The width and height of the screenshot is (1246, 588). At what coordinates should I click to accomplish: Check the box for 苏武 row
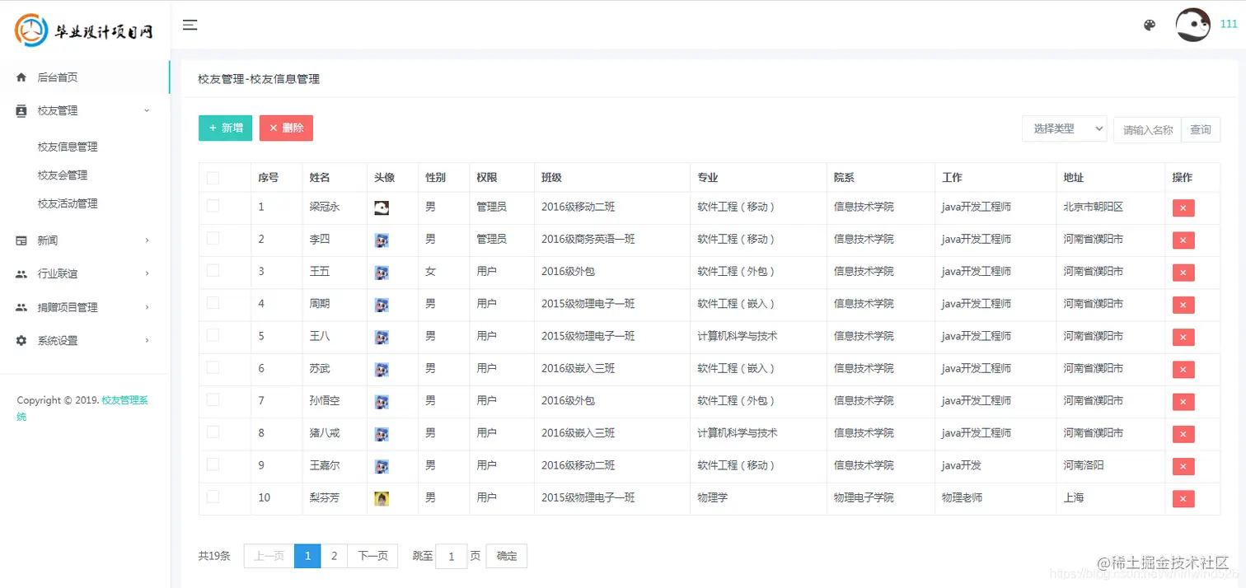(x=213, y=367)
